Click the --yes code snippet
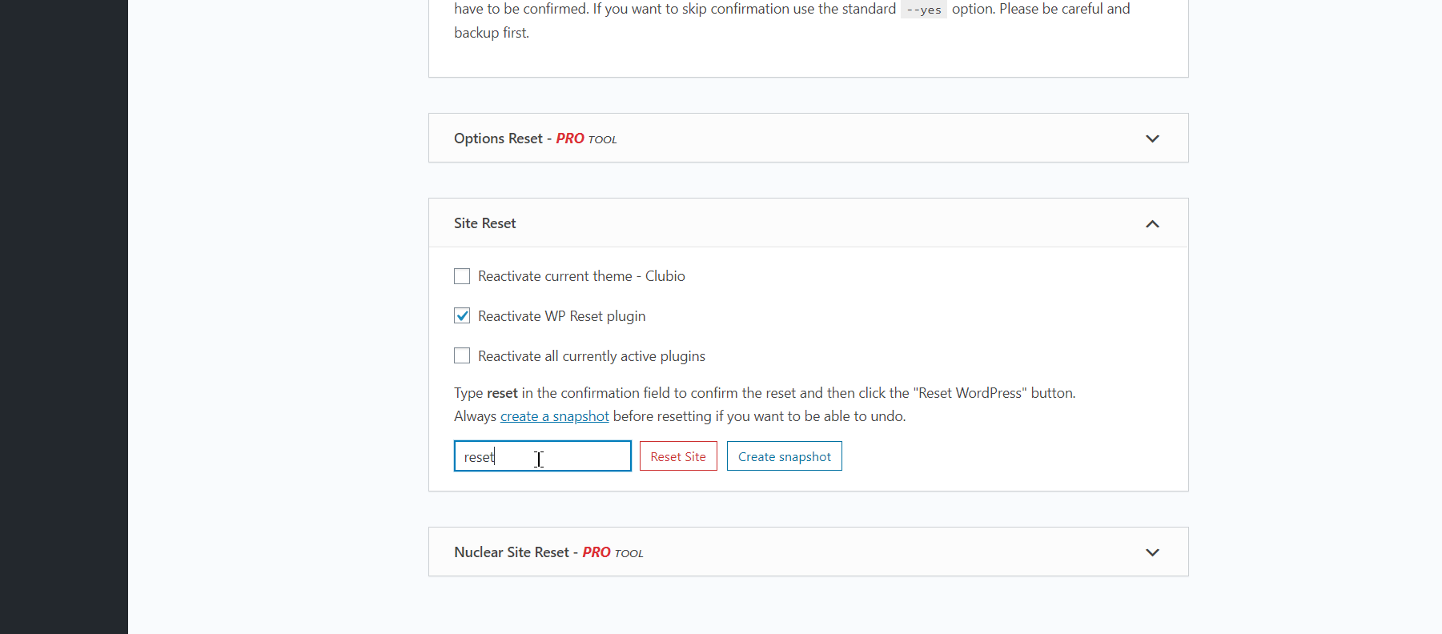Screen dimensions: 1442x634 coord(923,10)
